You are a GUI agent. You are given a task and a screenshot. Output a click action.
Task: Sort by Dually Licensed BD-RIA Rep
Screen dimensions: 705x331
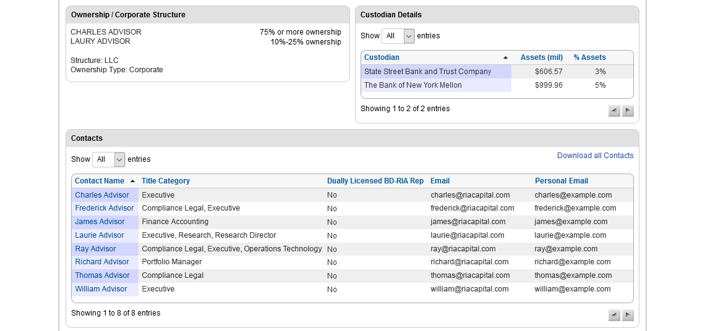click(x=375, y=181)
